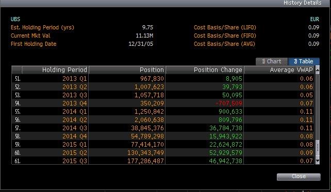Viewport: 331px width, 192px height.
Task: Sort by Position column header
Action: [x=127, y=70]
